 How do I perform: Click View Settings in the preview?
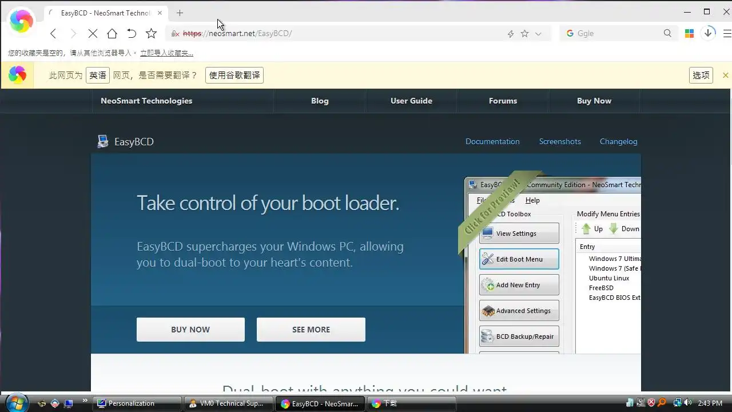(519, 233)
